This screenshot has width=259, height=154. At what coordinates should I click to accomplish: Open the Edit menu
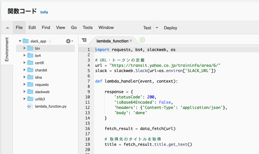(32, 28)
